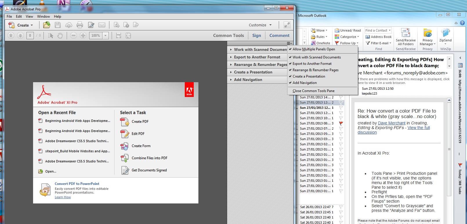The height and width of the screenshot is (224, 467).
Task: Click the edit text and images icon
Action: (91, 25)
